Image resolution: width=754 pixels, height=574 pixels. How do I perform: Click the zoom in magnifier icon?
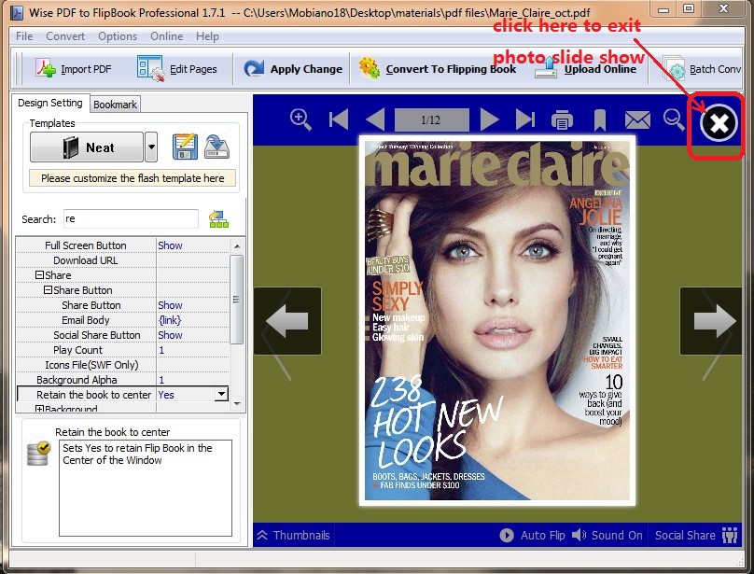(x=300, y=119)
